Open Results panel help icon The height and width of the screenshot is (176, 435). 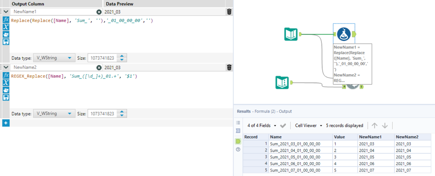pos(238,150)
